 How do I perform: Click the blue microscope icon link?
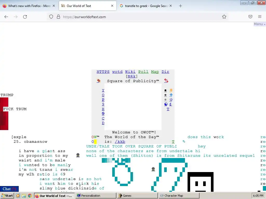[170, 104]
